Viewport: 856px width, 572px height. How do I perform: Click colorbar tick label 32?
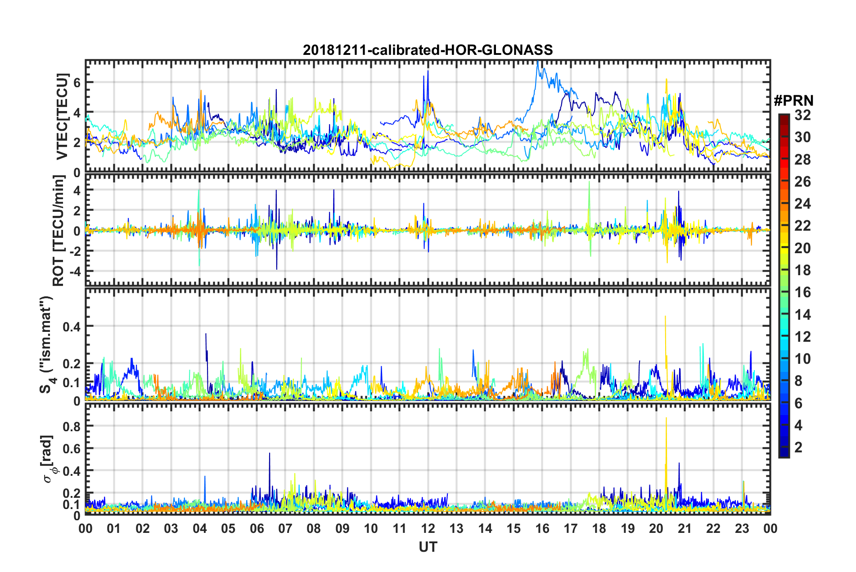pos(802,115)
